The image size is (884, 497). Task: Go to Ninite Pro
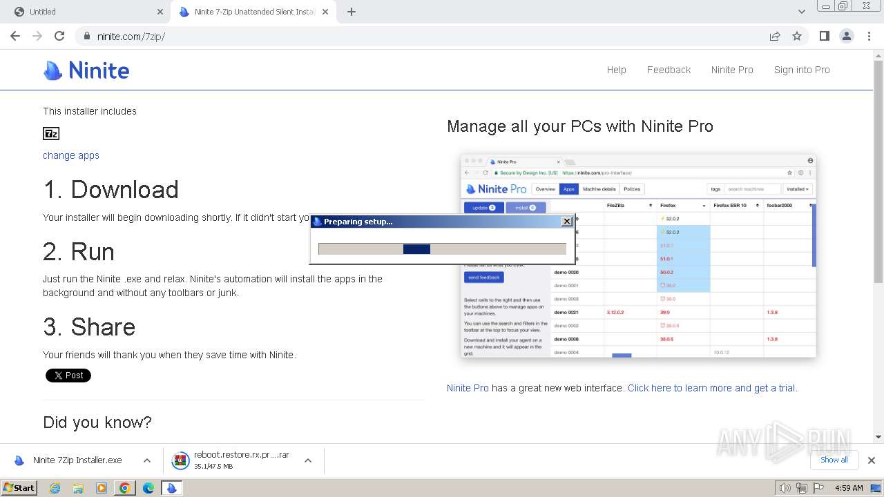(732, 70)
